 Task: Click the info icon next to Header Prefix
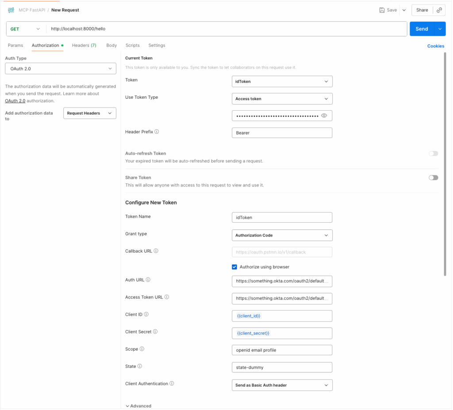(x=157, y=132)
